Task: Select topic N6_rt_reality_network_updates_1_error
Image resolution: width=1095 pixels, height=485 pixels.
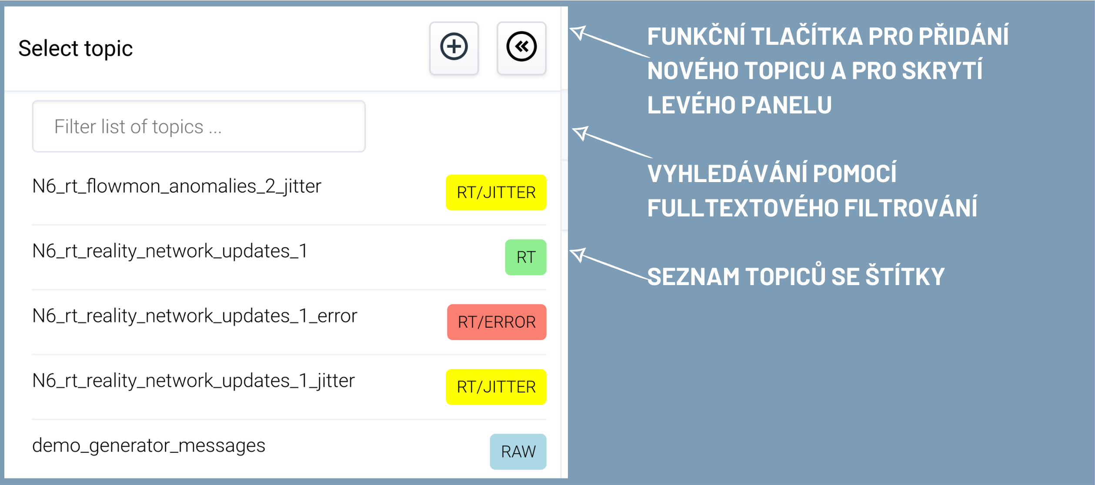Action: tap(194, 316)
